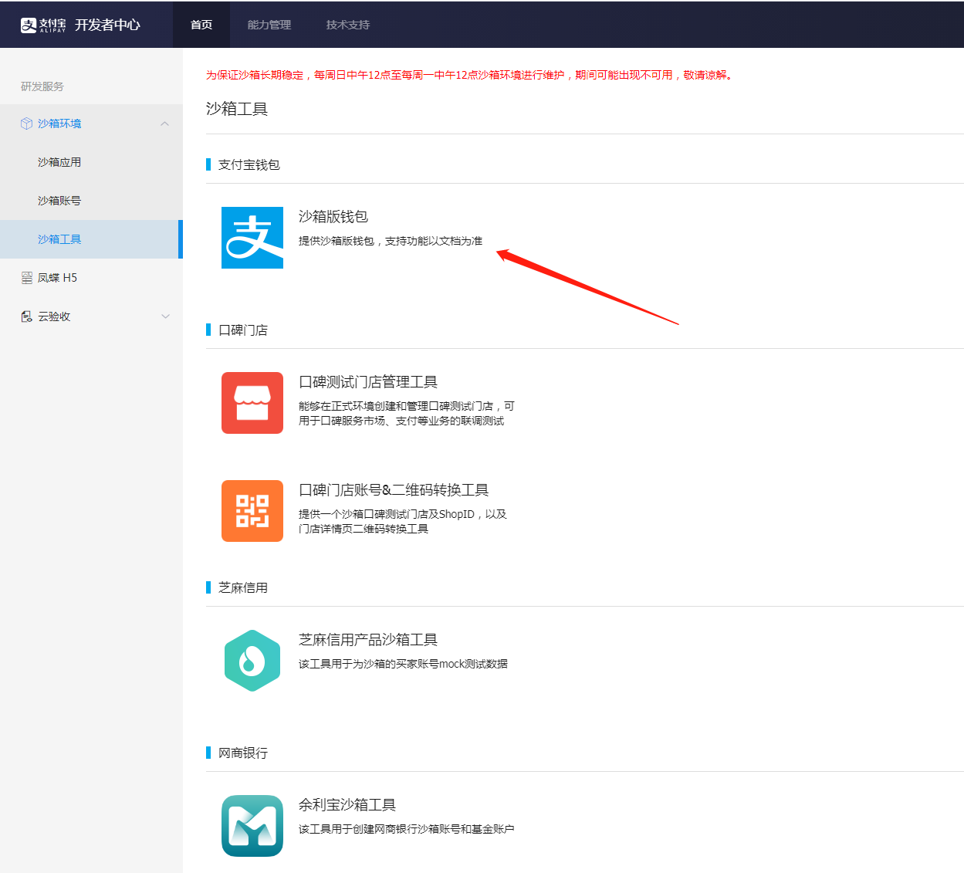Collapse the 沙箱环境 chevron
This screenshot has height=873, width=964.
[164, 124]
